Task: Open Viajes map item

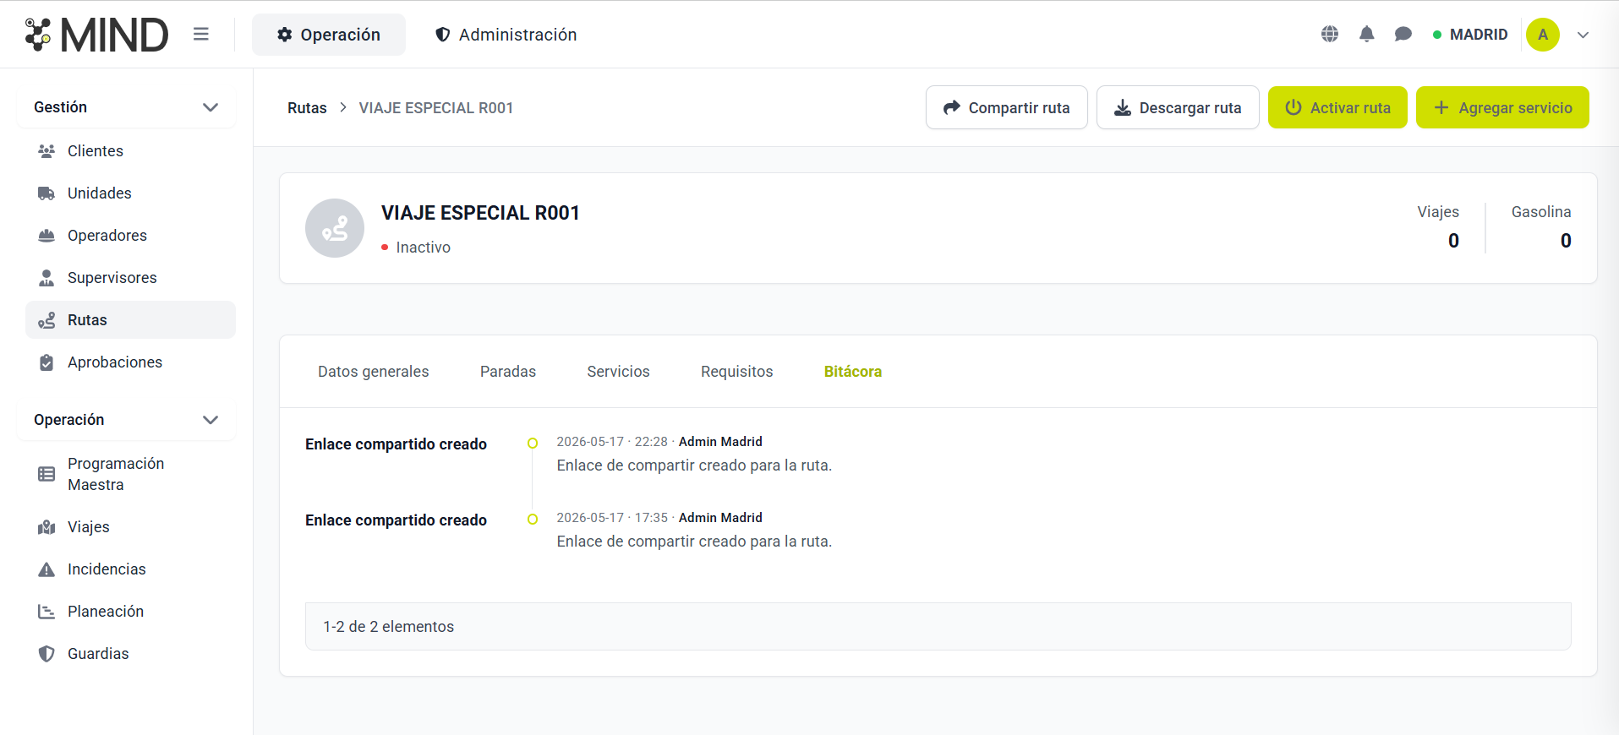Action: click(x=130, y=527)
